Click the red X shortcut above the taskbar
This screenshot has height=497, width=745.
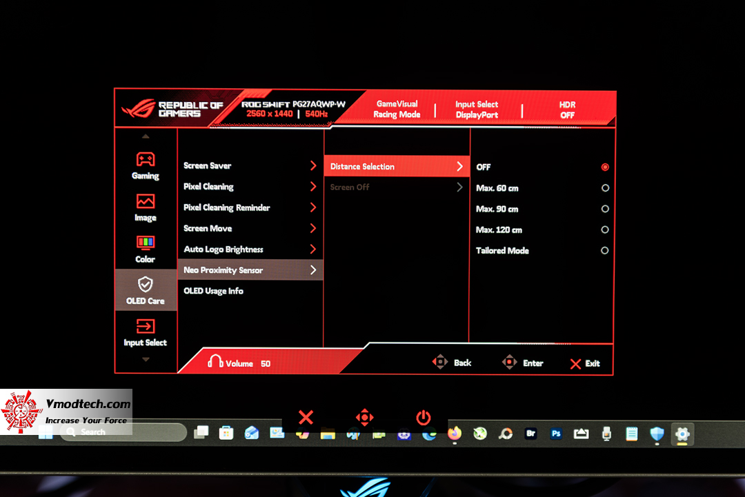[x=306, y=417]
